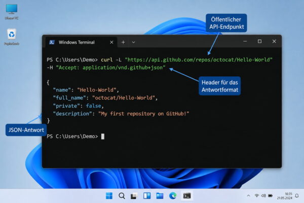Minimize the Windows Terminal window
This screenshot has width=304, height=203.
click(x=245, y=42)
